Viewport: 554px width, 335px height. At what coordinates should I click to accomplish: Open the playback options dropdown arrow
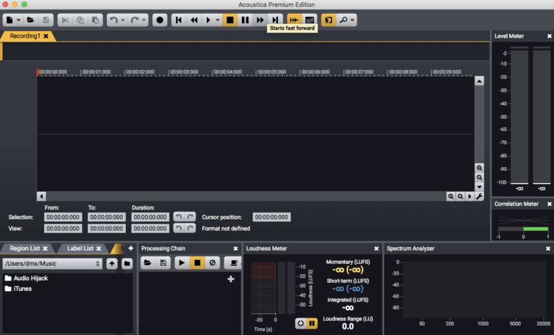(217, 20)
